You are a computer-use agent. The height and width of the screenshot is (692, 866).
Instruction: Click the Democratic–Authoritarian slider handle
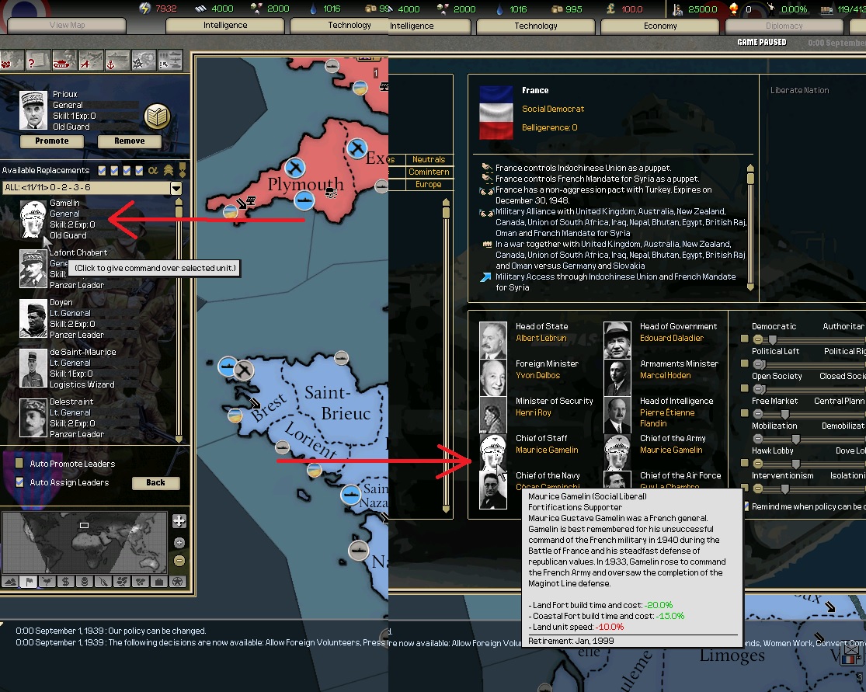(x=773, y=339)
